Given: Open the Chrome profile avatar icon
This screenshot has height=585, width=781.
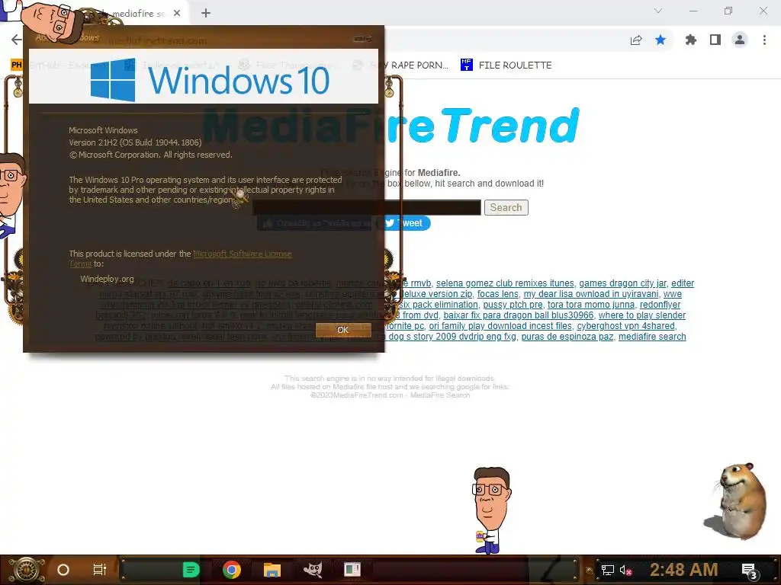Looking at the screenshot, I should coord(740,40).
